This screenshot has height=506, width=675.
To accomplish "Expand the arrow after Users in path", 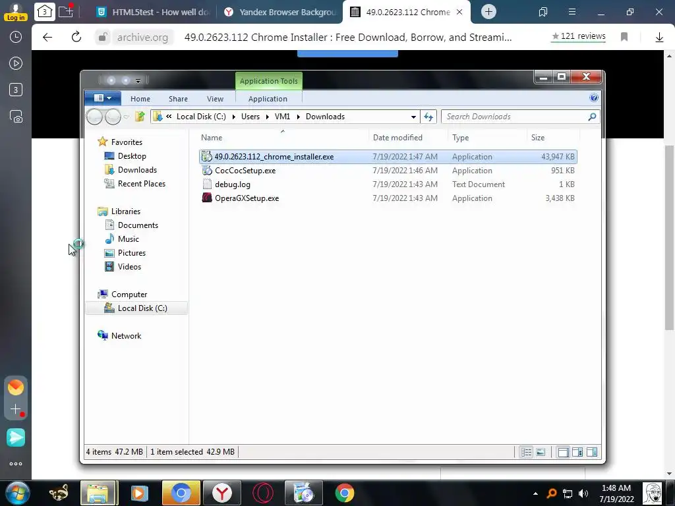I will 267,117.
